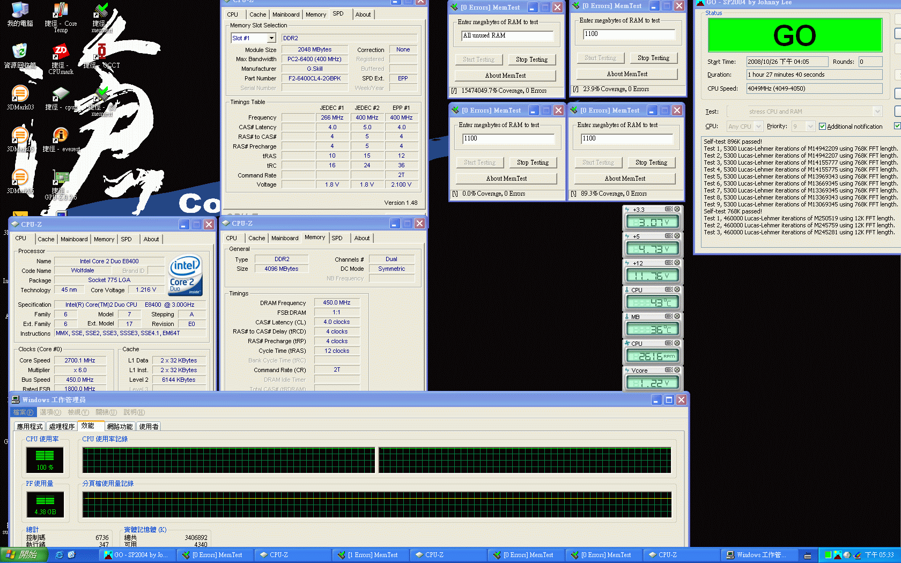Open the 選項 menu in Task Manager
The image size is (901, 563).
click(50, 412)
